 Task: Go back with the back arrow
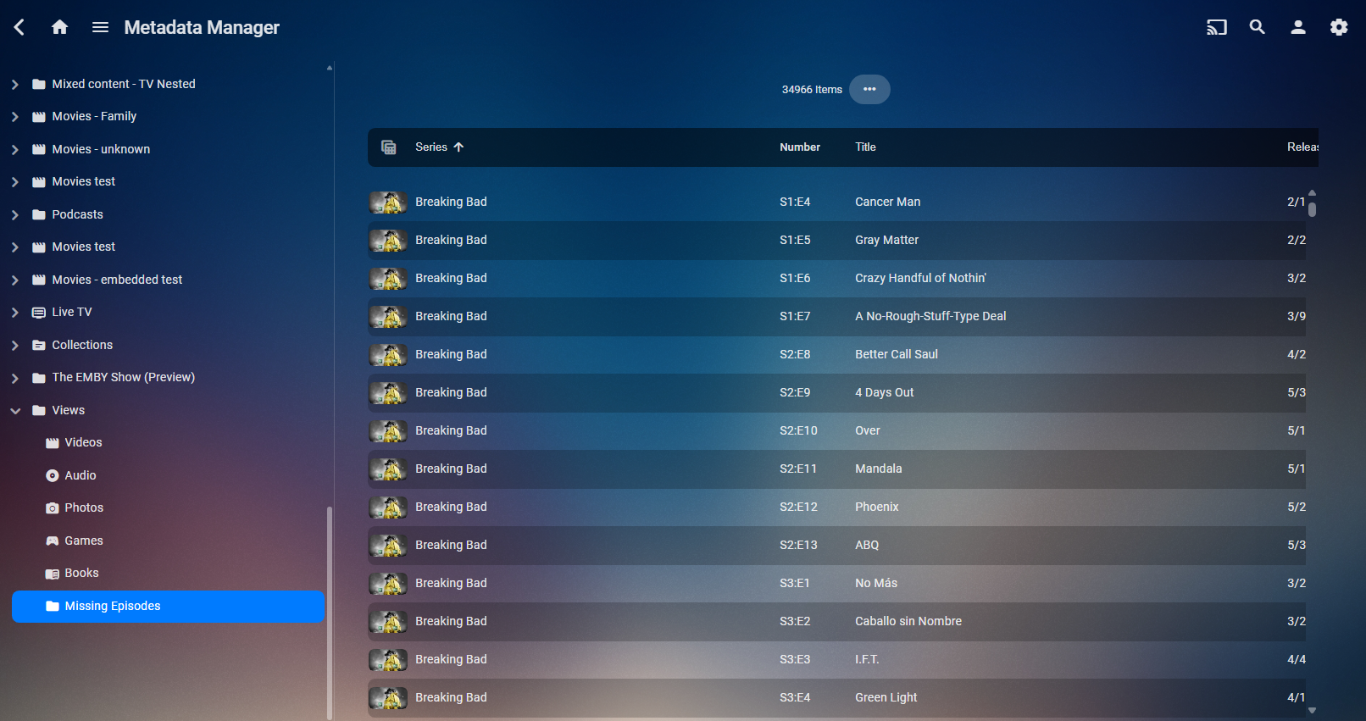19,27
